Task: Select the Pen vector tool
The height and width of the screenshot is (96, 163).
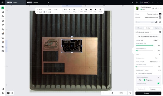Action: 3,29
